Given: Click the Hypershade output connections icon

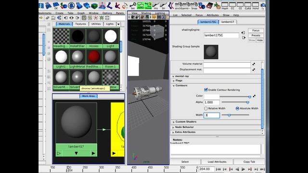Looking at the screenshot, I should [77, 18].
